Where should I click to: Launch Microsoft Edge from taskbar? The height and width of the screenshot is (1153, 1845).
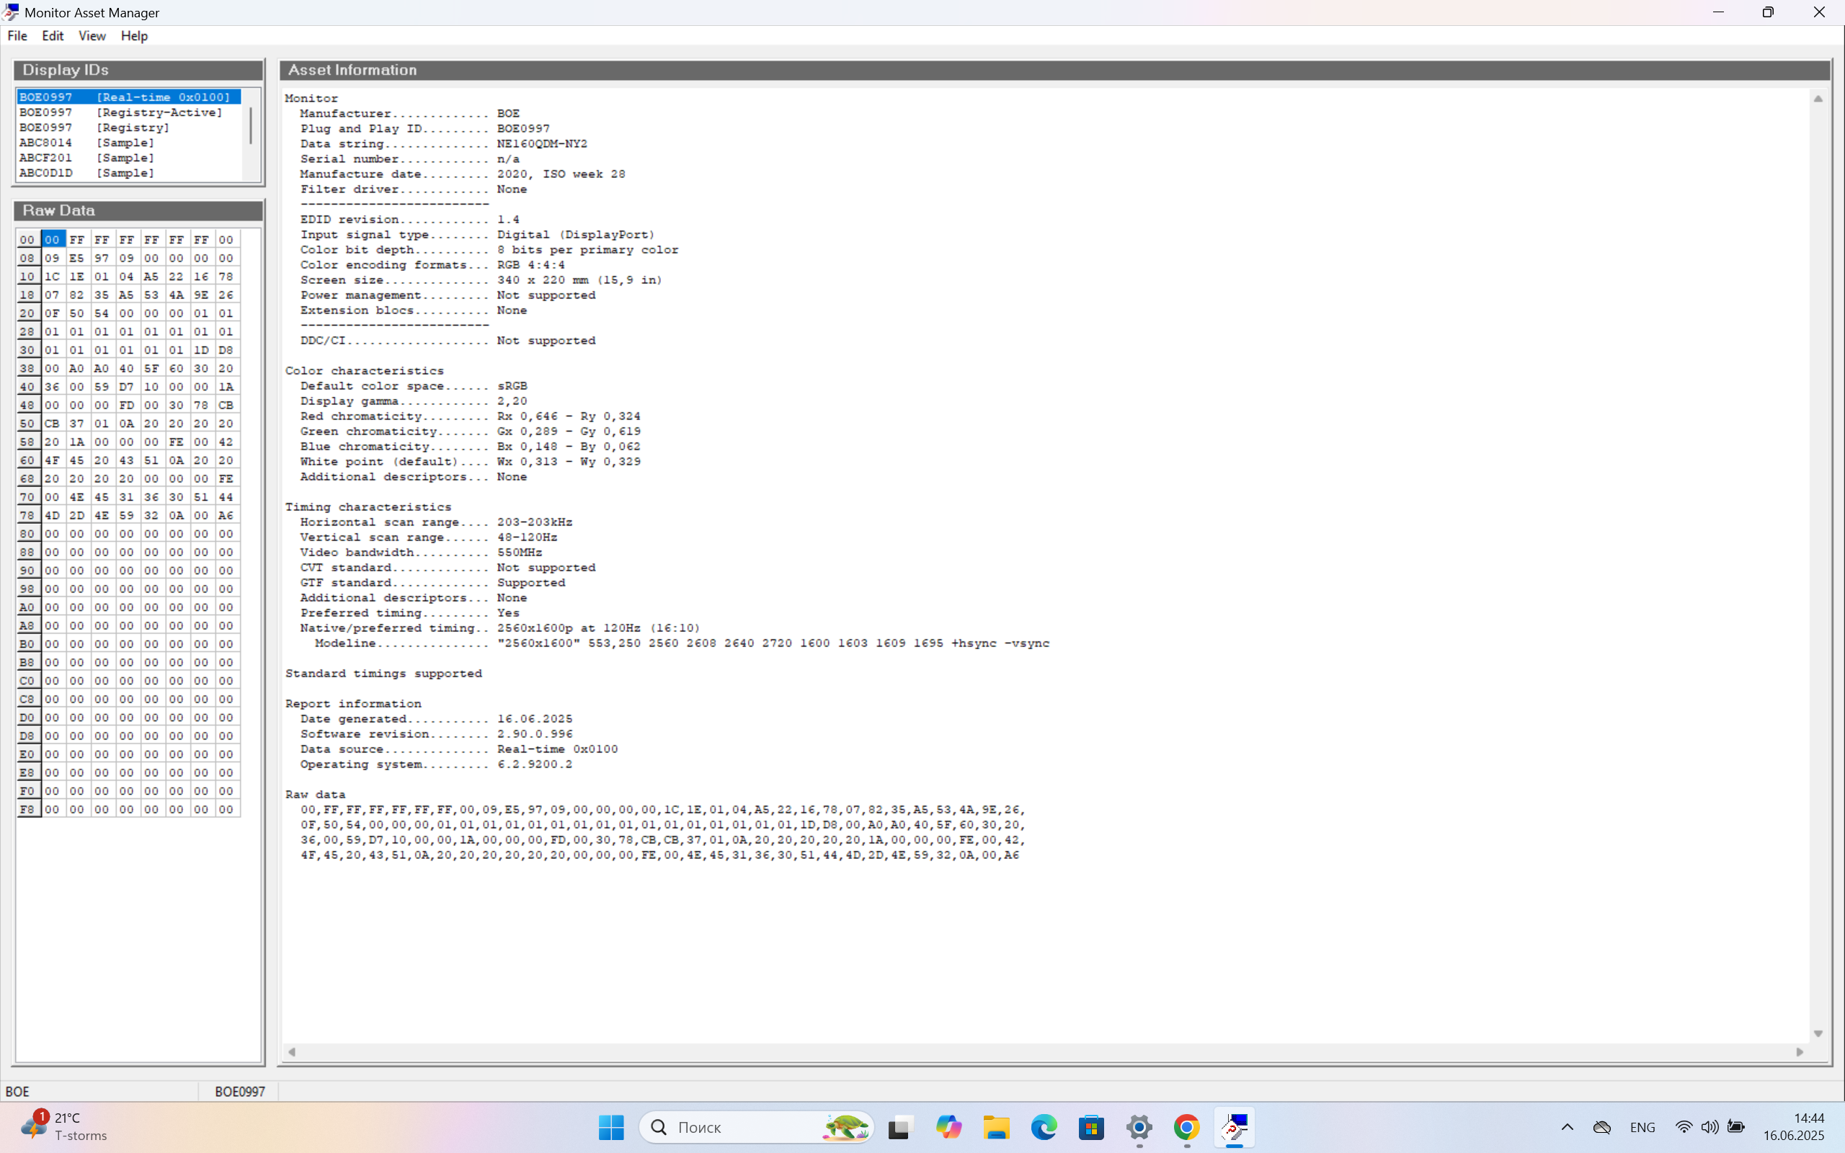coord(1044,1127)
